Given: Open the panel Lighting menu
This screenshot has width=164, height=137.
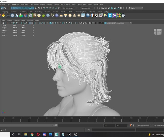Looking at the screenshot, I should pyautogui.click(x=17, y=21).
